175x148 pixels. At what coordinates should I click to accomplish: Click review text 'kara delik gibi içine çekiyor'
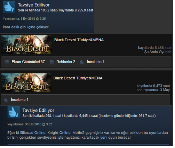pos(26,27)
